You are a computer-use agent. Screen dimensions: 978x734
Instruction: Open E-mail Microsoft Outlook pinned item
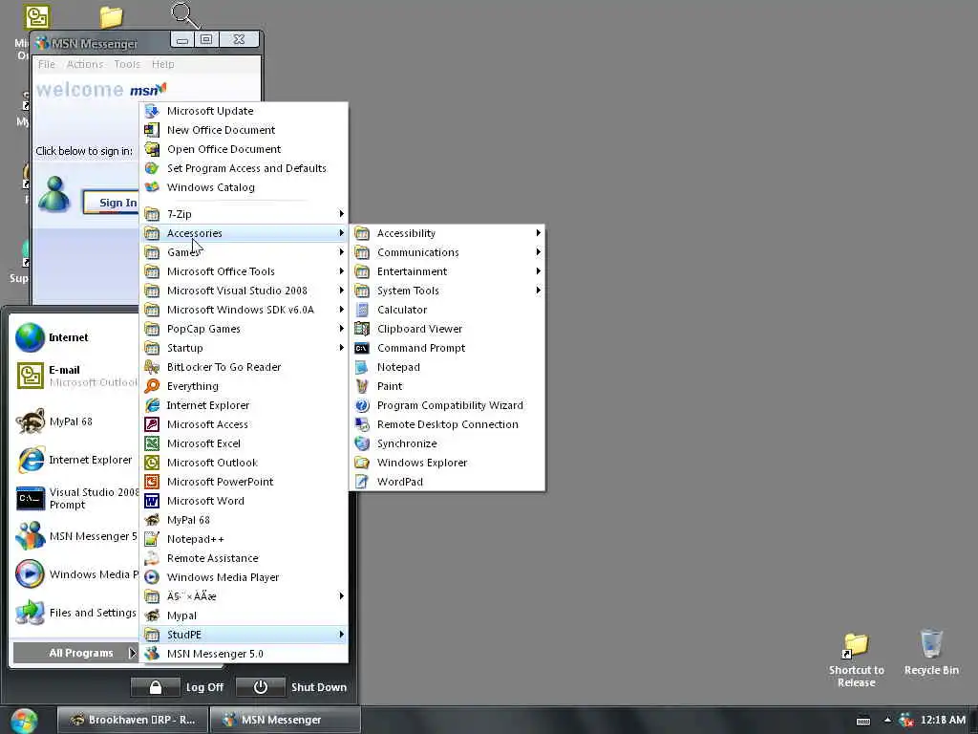pyautogui.click(x=74, y=376)
